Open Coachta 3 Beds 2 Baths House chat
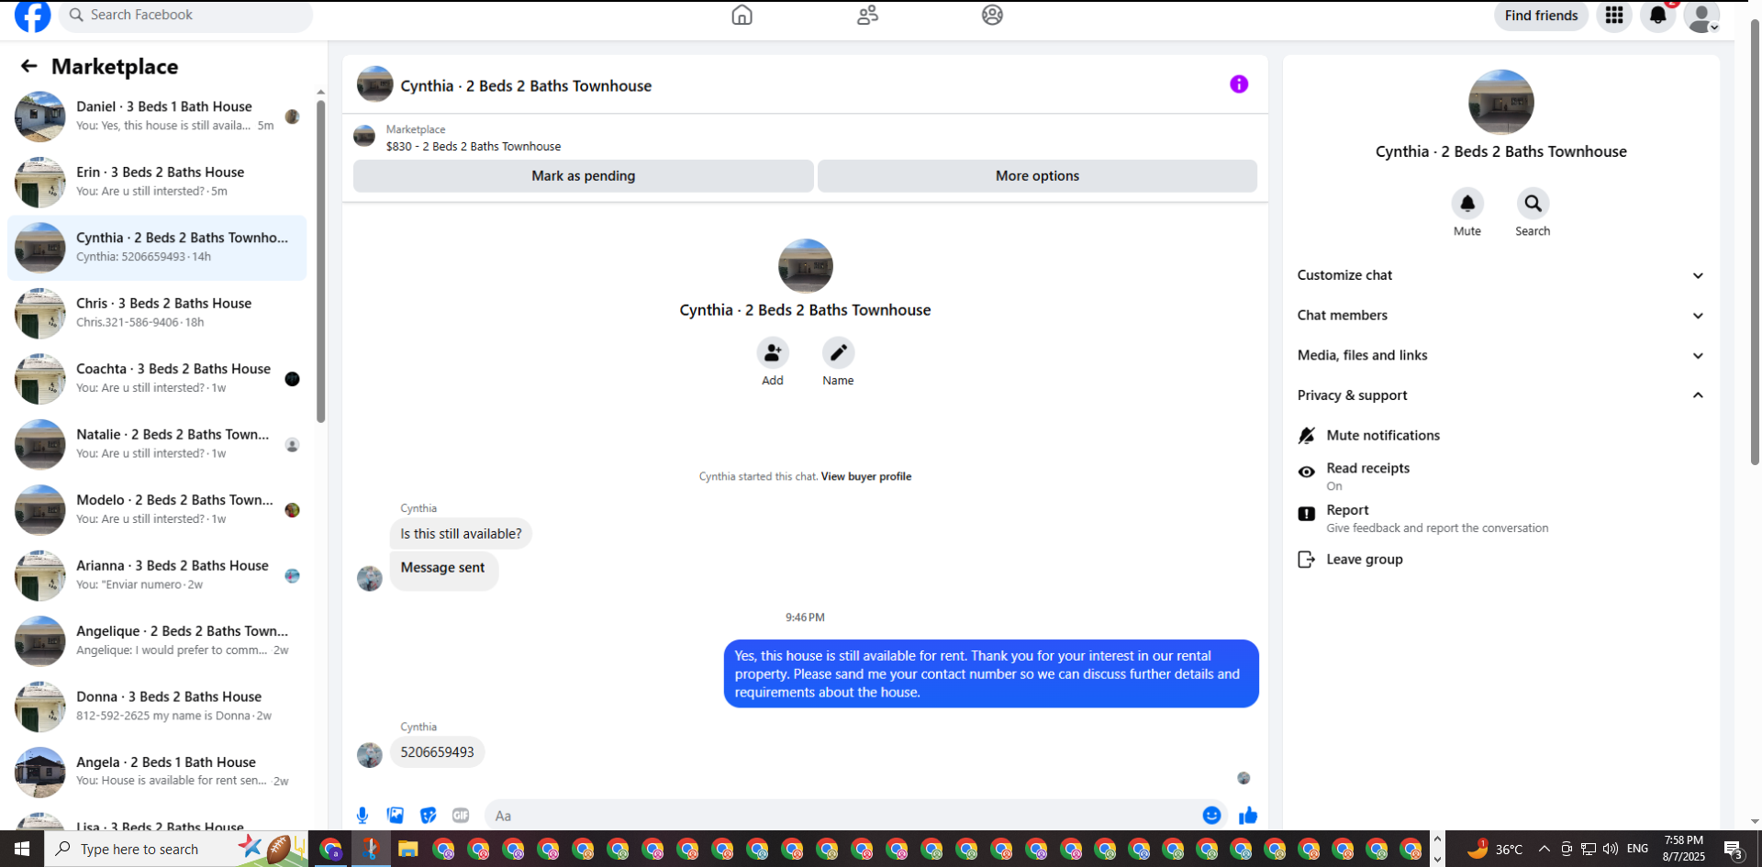 (x=157, y=378)
